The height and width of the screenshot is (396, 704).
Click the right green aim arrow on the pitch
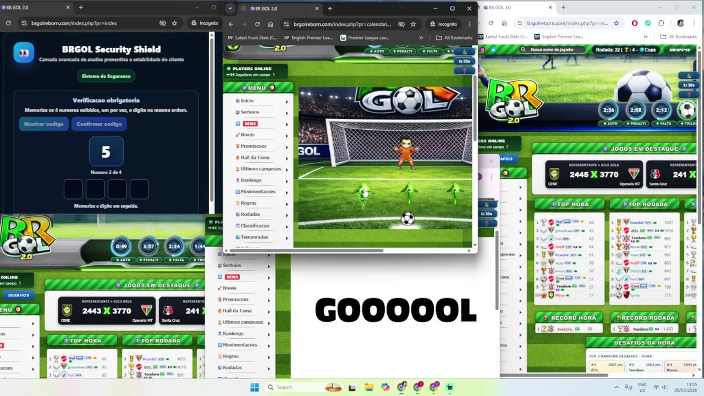[454, 193]
